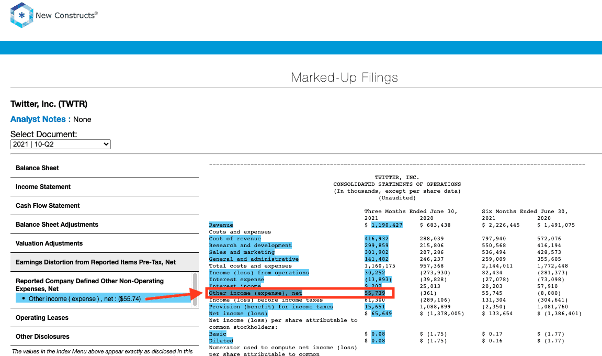This screenshot has height=356, width=602.
Task: Click the Basic 0.08 per share value
Action: coord(378,334)
